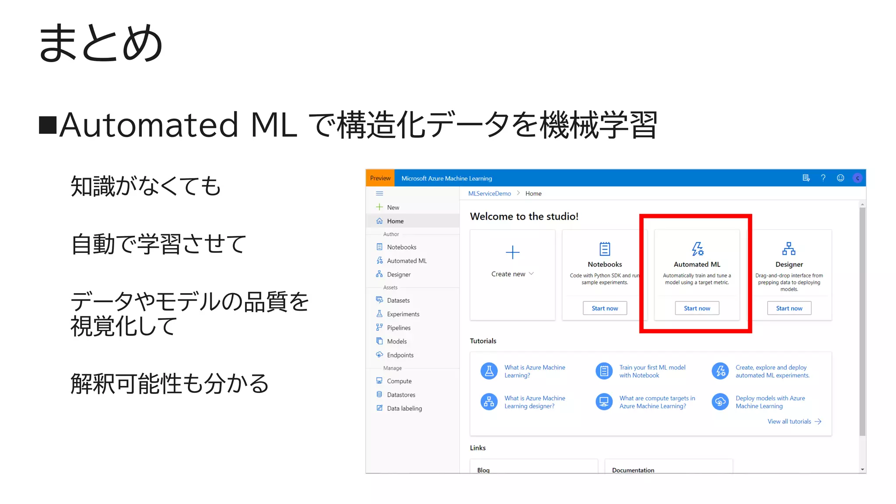Click the scrollbar up arrow
Image resolution: width=896 pixels, height=504 pixels.
tap(862, 204)
